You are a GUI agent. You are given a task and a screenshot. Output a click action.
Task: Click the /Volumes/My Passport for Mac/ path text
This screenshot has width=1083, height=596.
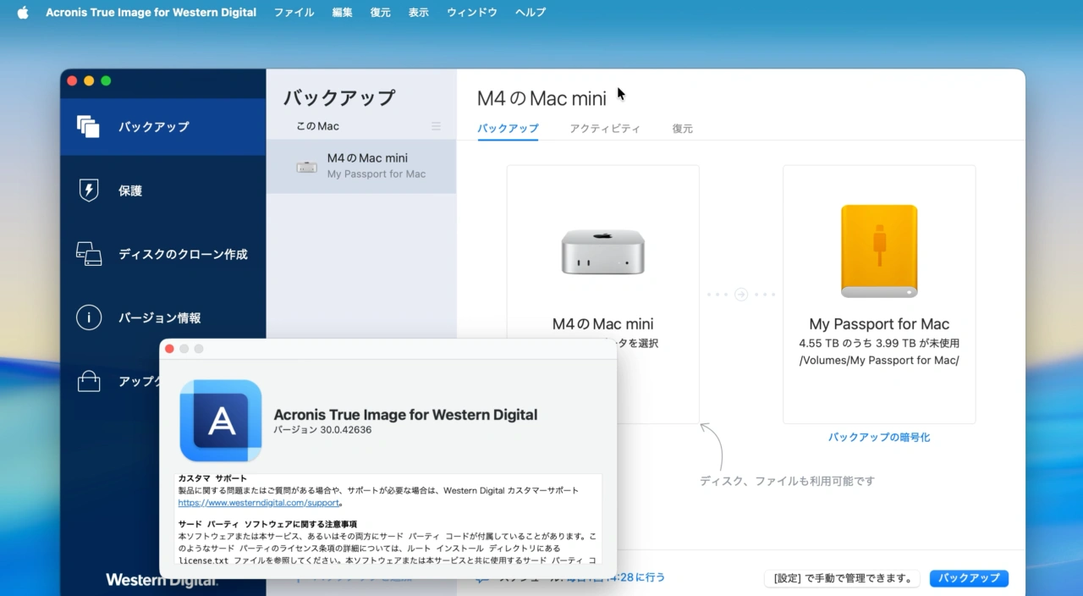(879, 360)
